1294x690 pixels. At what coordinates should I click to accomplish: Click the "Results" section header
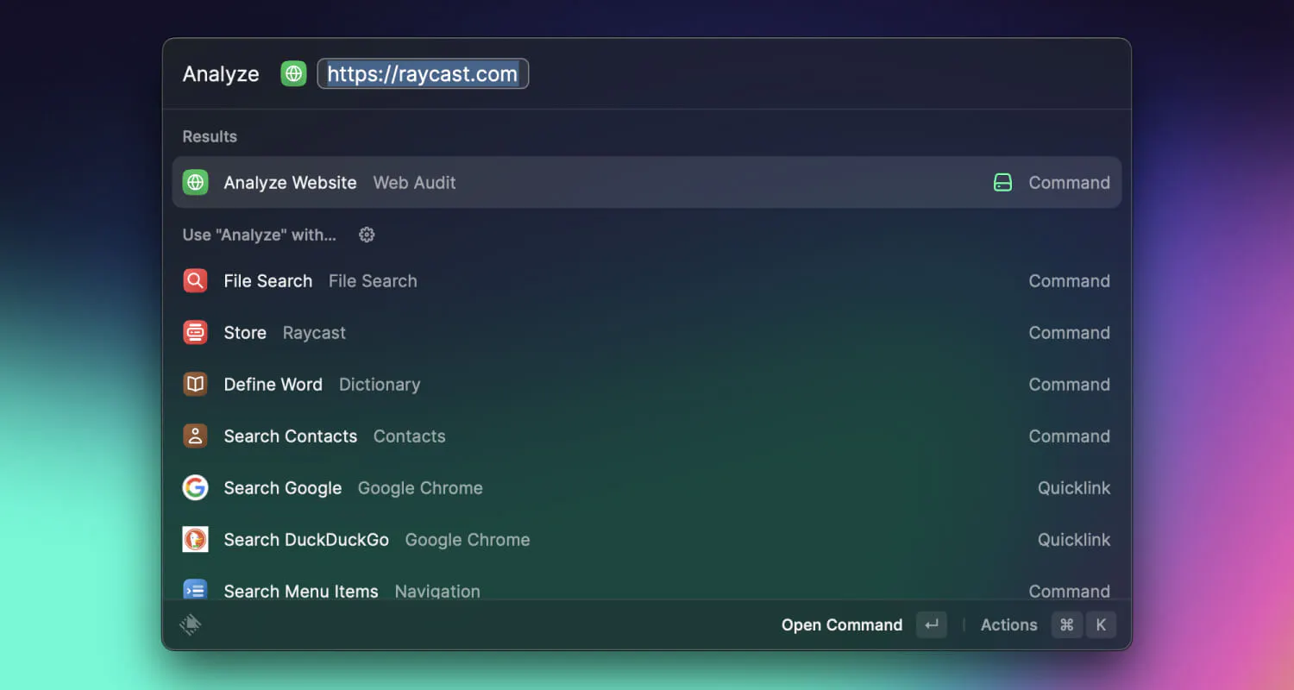(x=210, y=136)
